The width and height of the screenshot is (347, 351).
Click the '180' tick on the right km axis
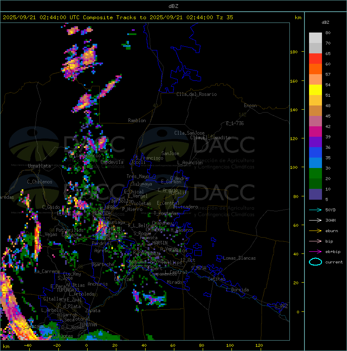pyautogui.click(x=294, y=52)
